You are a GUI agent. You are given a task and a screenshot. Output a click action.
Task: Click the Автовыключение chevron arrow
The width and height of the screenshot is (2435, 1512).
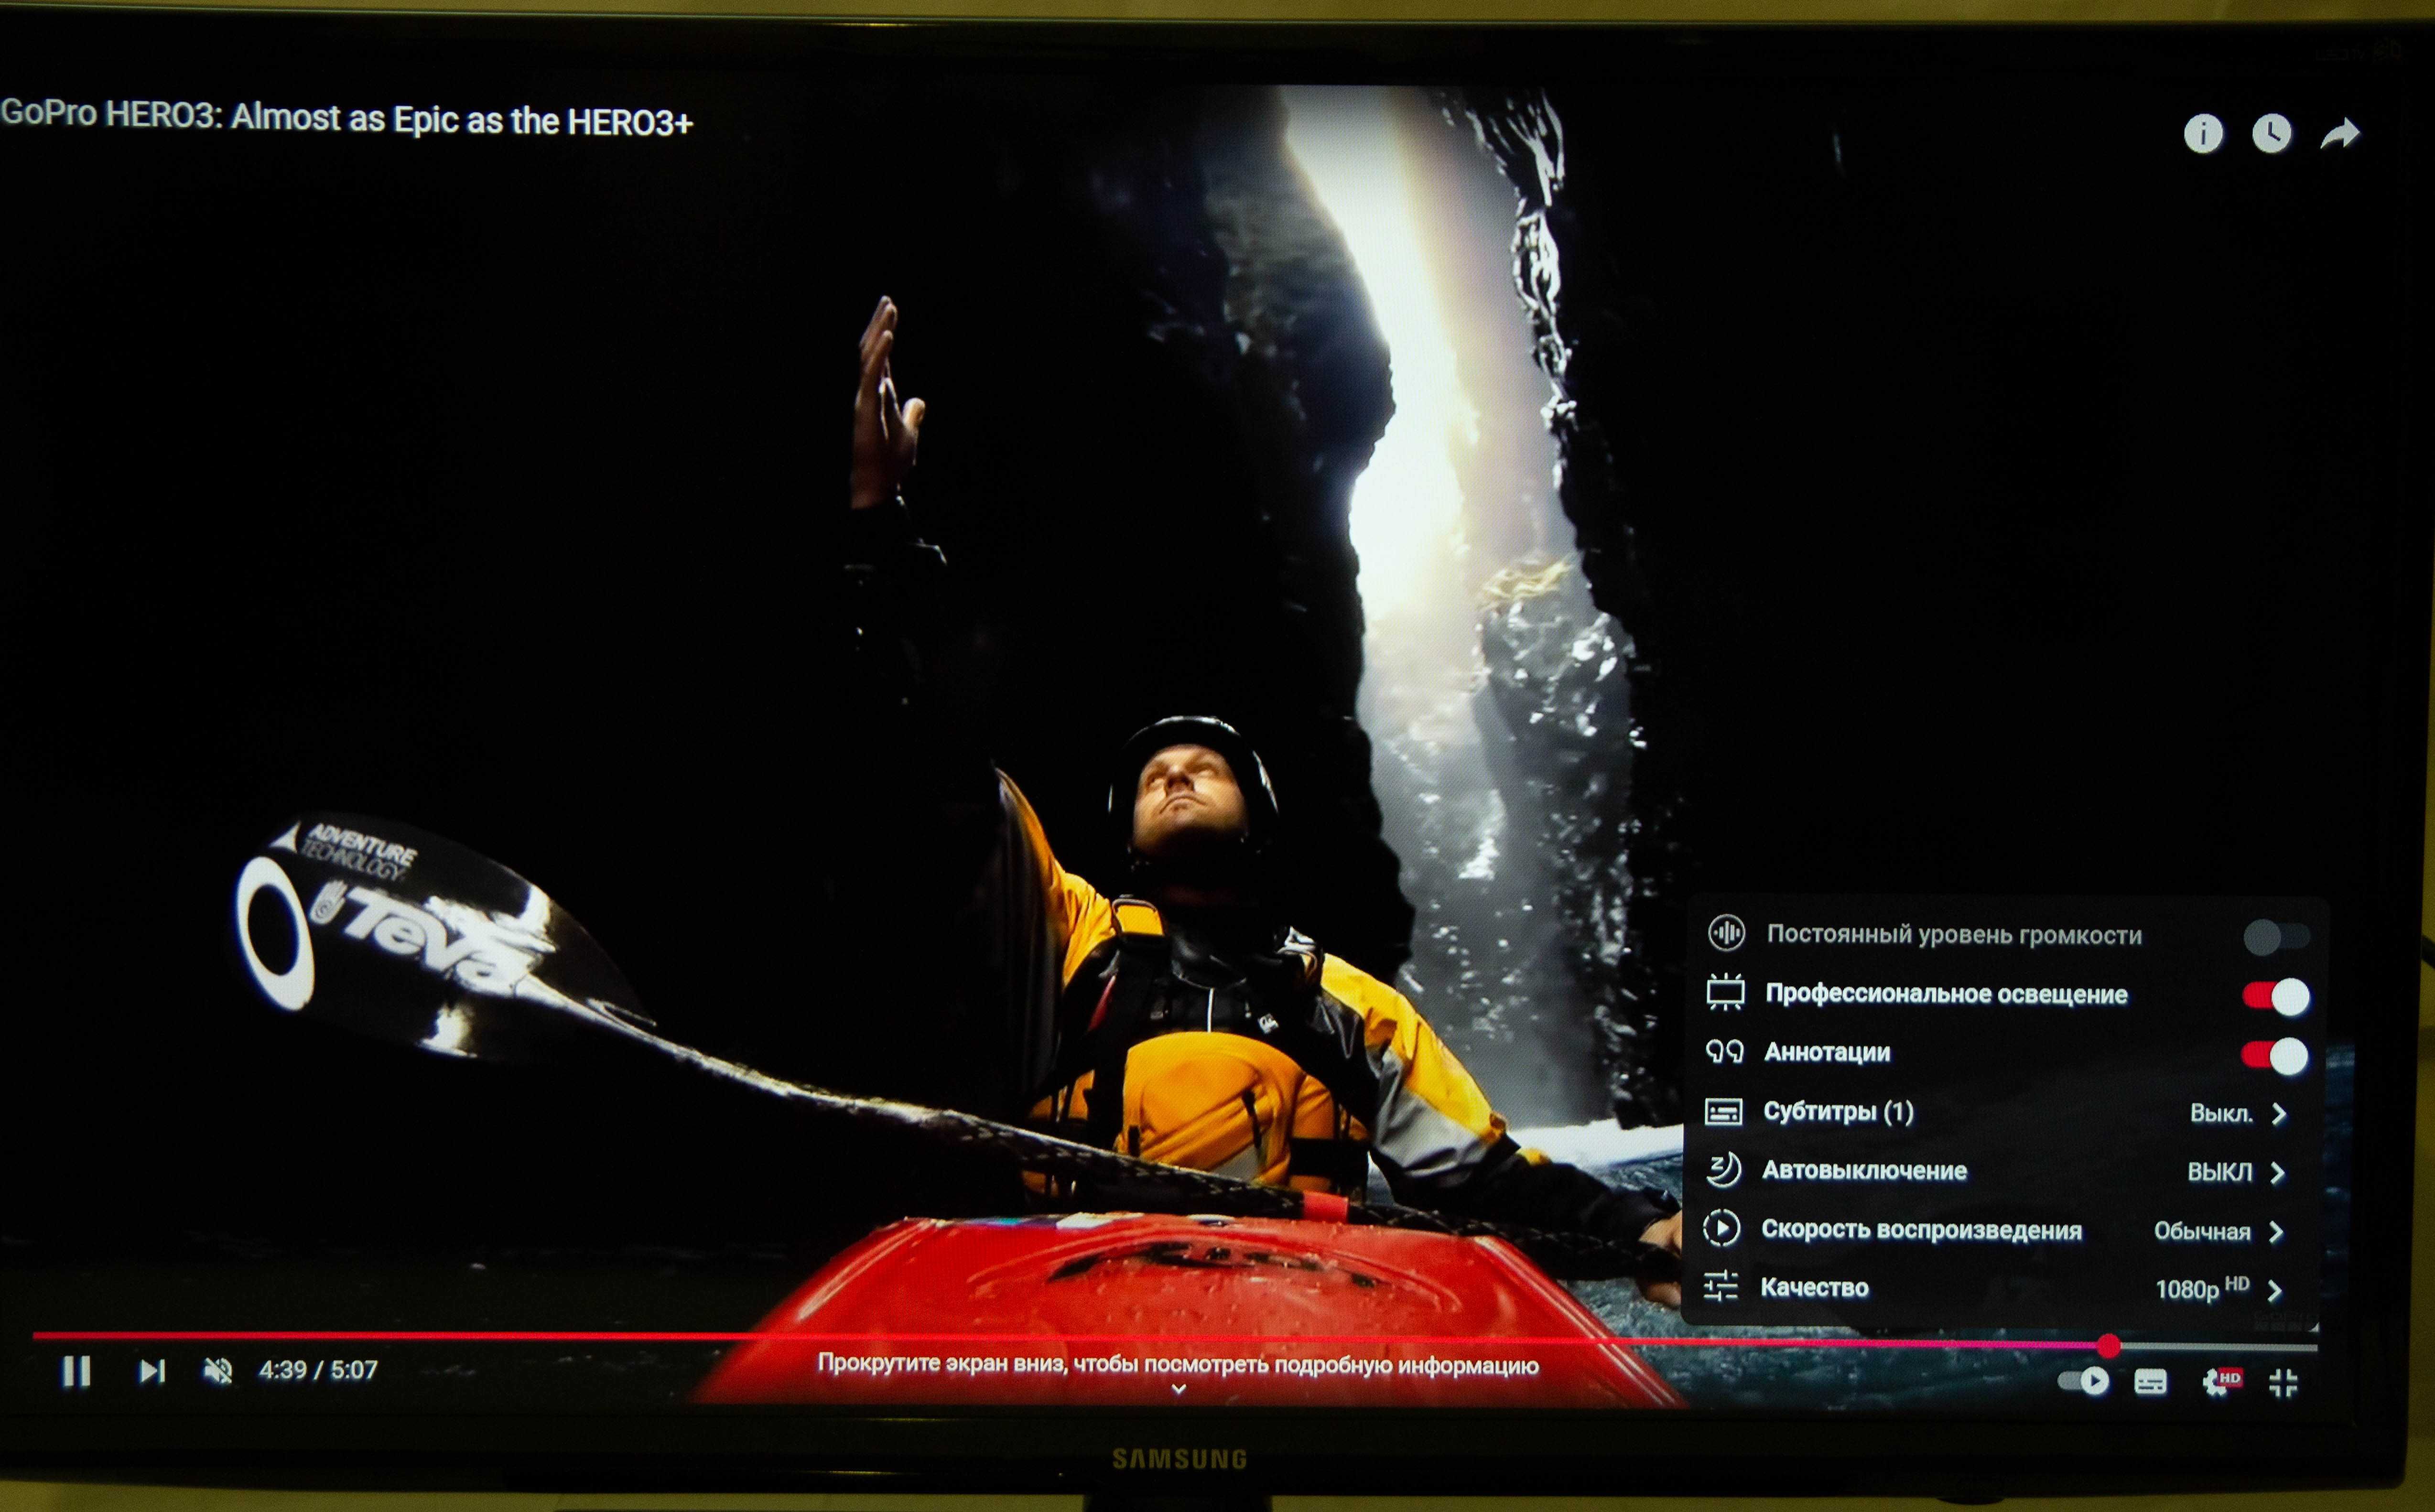2278,1172
